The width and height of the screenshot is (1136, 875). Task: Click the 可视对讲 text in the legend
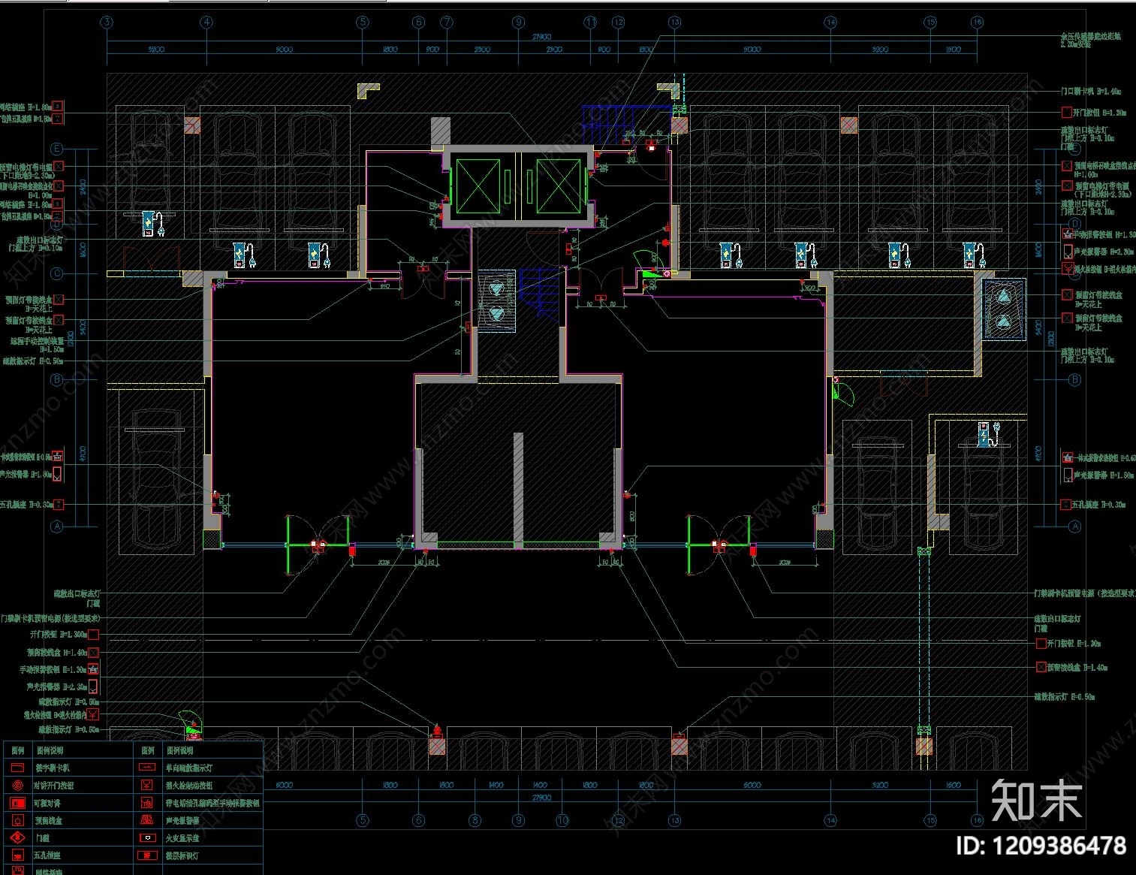[x=49, y=803]
